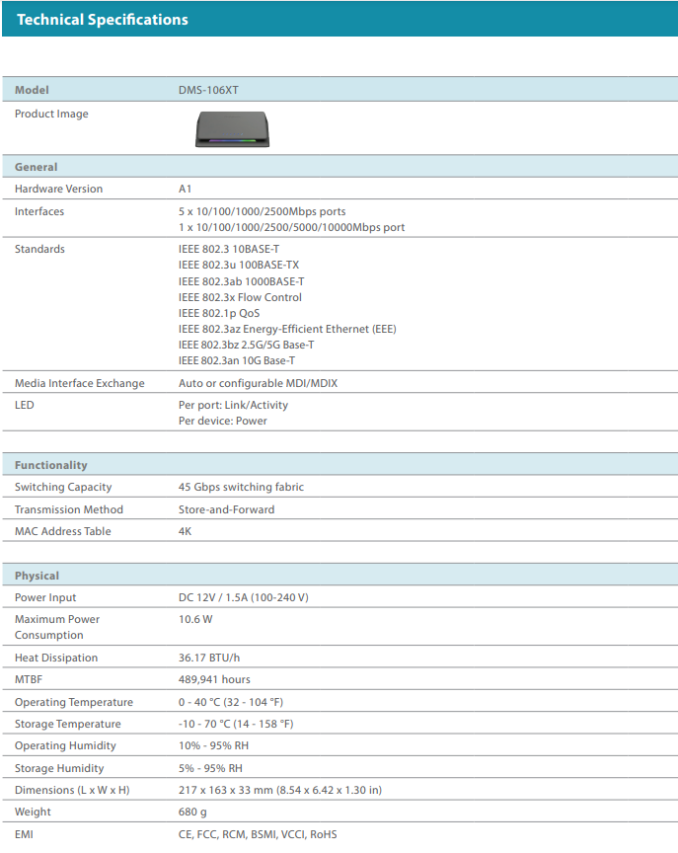This screenshot has width=678, height=853.
Task: Click the 680 g weight value
Action: click(192, 812)
